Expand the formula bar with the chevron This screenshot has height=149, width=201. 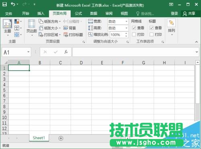(x=197, y=52)
